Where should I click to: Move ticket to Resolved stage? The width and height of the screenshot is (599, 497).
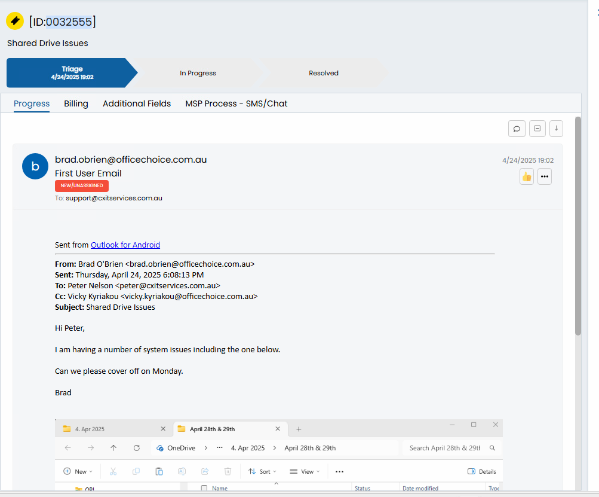[324, 73]
